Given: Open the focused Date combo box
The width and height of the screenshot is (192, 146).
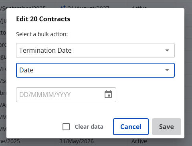Looking at the screenshot, I should pos(95,70).
